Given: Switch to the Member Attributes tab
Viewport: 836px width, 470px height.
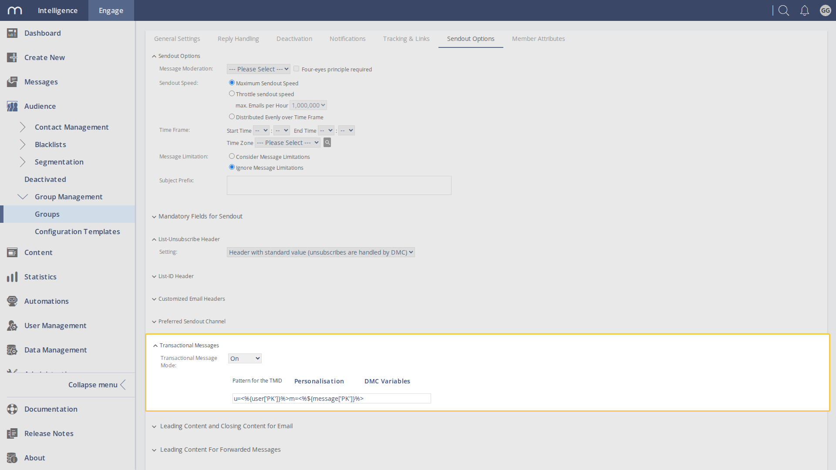Looking at the screenshot, I should (x=539, y=39).
